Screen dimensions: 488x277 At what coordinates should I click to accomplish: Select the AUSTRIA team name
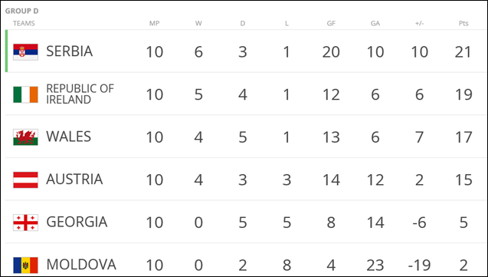(x=74, y=180)
